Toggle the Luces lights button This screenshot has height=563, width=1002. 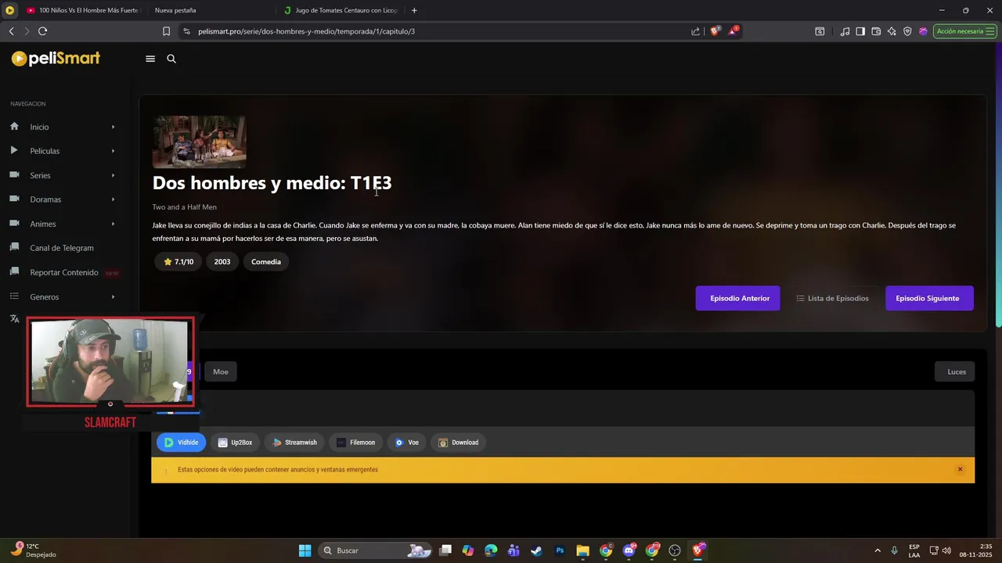[957, 371]
